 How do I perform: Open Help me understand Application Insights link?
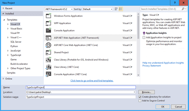[163, 63]
